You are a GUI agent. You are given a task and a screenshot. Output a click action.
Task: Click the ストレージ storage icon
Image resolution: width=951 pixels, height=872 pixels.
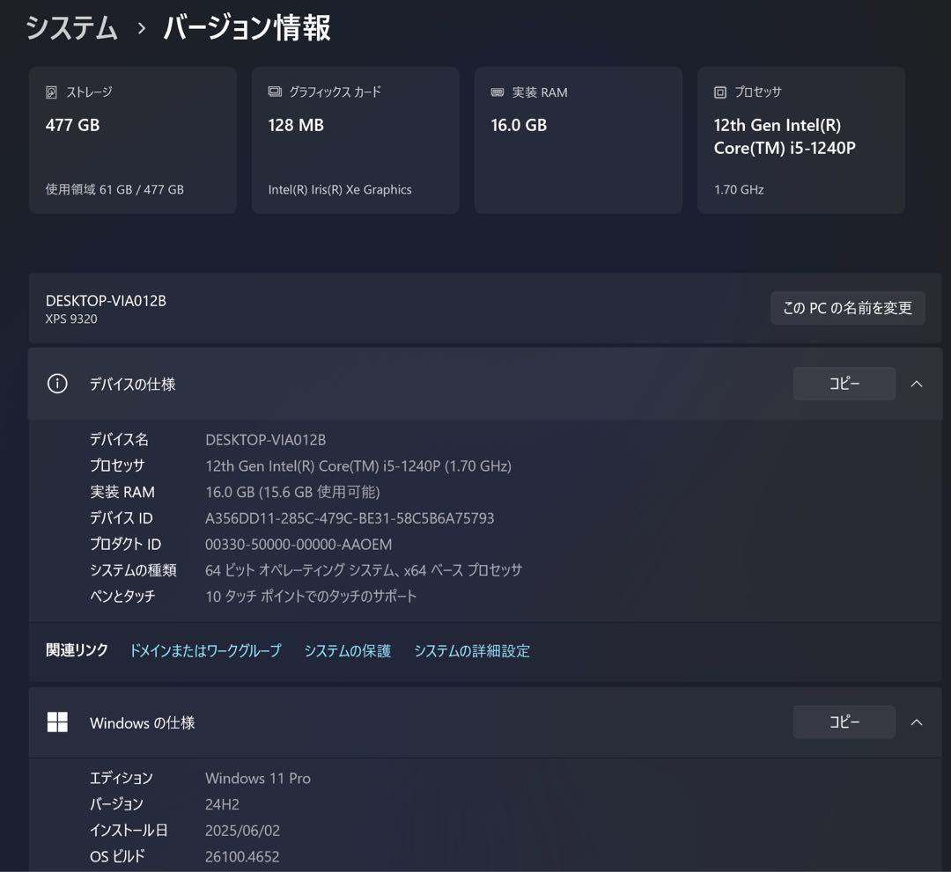point(51,92)
